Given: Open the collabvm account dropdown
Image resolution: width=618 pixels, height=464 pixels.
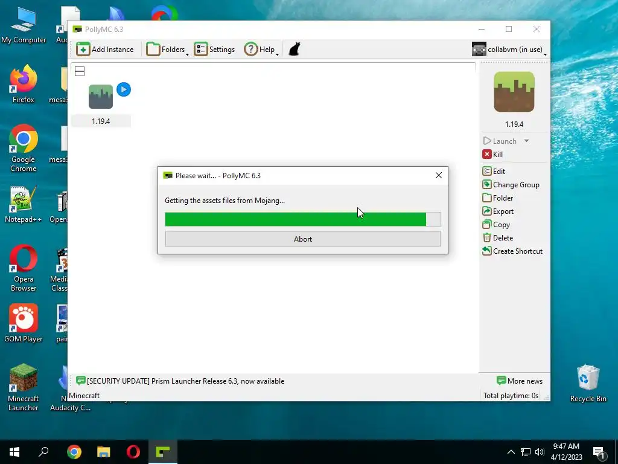Looking at the screenshot, I should click(509, 50).
